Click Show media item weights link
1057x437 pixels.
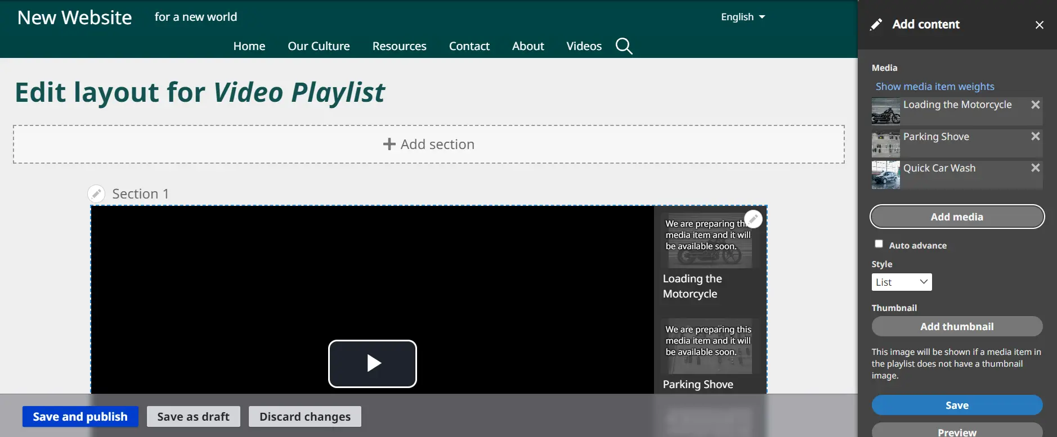tap(934, 87)
